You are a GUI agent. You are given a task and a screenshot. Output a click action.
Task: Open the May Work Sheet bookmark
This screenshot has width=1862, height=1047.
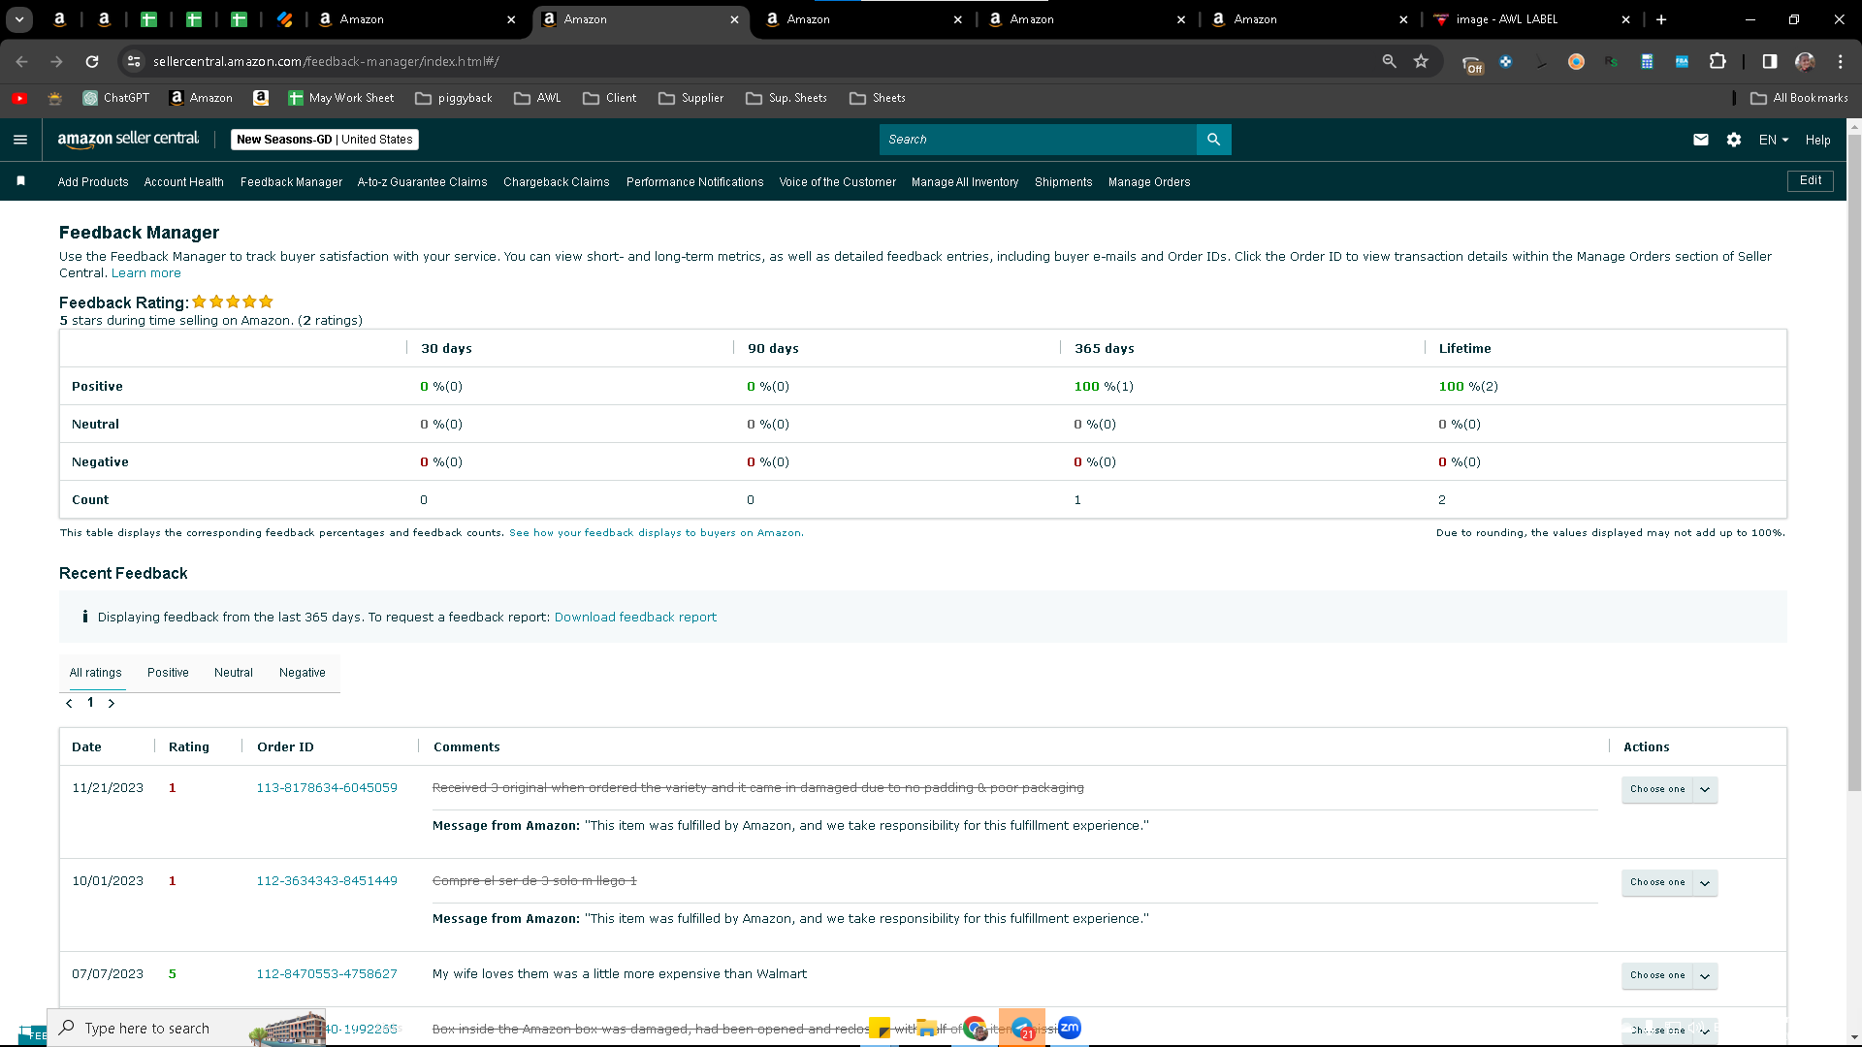coord(341,98)
